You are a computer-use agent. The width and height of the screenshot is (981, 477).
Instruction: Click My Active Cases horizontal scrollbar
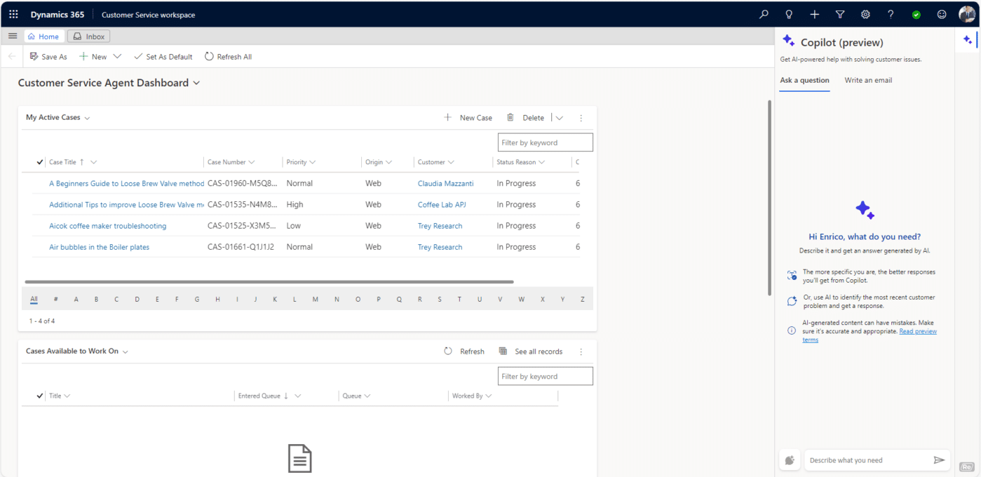269,282
